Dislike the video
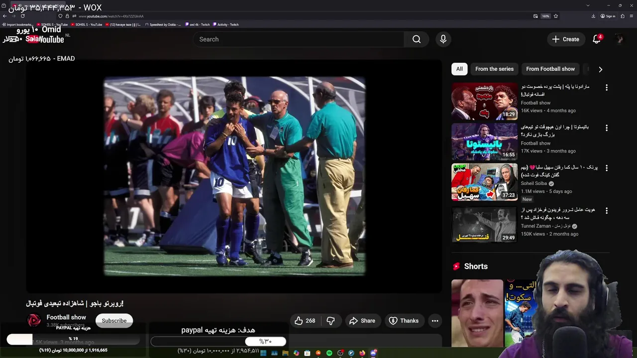This screenshot has width=637, height=358. 330,321
